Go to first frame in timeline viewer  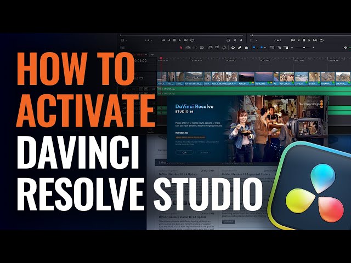[293, 40]
